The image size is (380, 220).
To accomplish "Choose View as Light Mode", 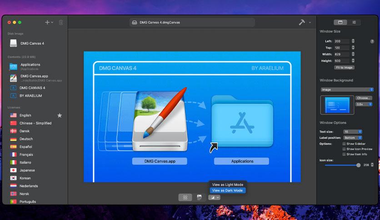I will 228,185.
